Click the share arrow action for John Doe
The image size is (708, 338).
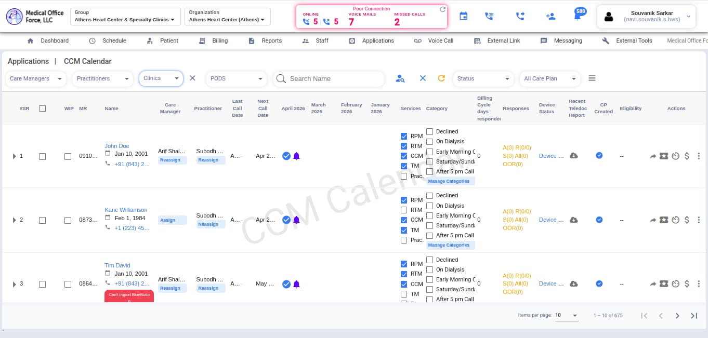tap(653, 156)
